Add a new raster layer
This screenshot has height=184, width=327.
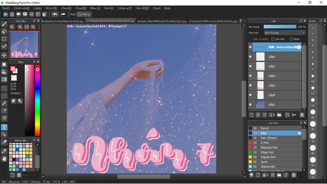(x=252, y=115)
